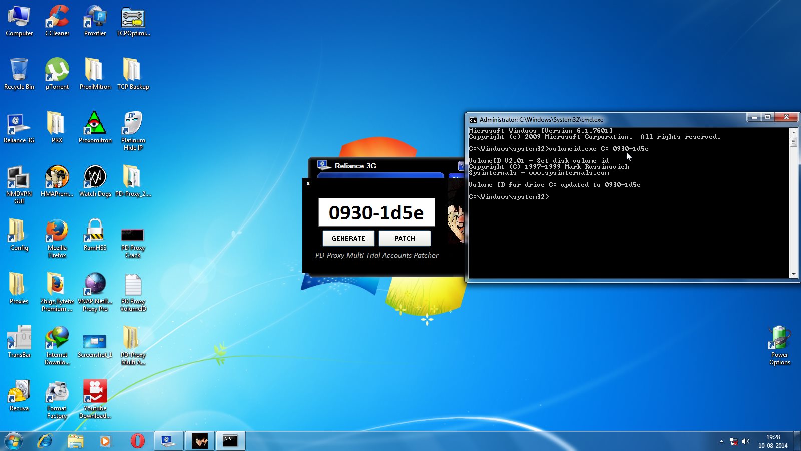
Task: Select the PD-Proxy_2 folder icon
Action: coord(133,181)
